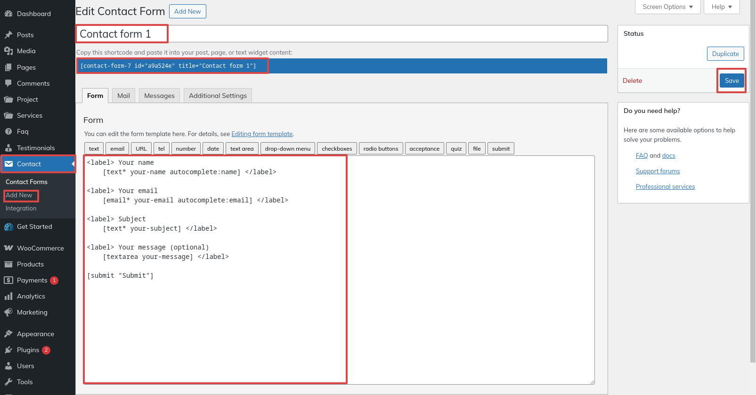Switch to the Form tab
The image size is (756, 395).
tap(95, 96)
